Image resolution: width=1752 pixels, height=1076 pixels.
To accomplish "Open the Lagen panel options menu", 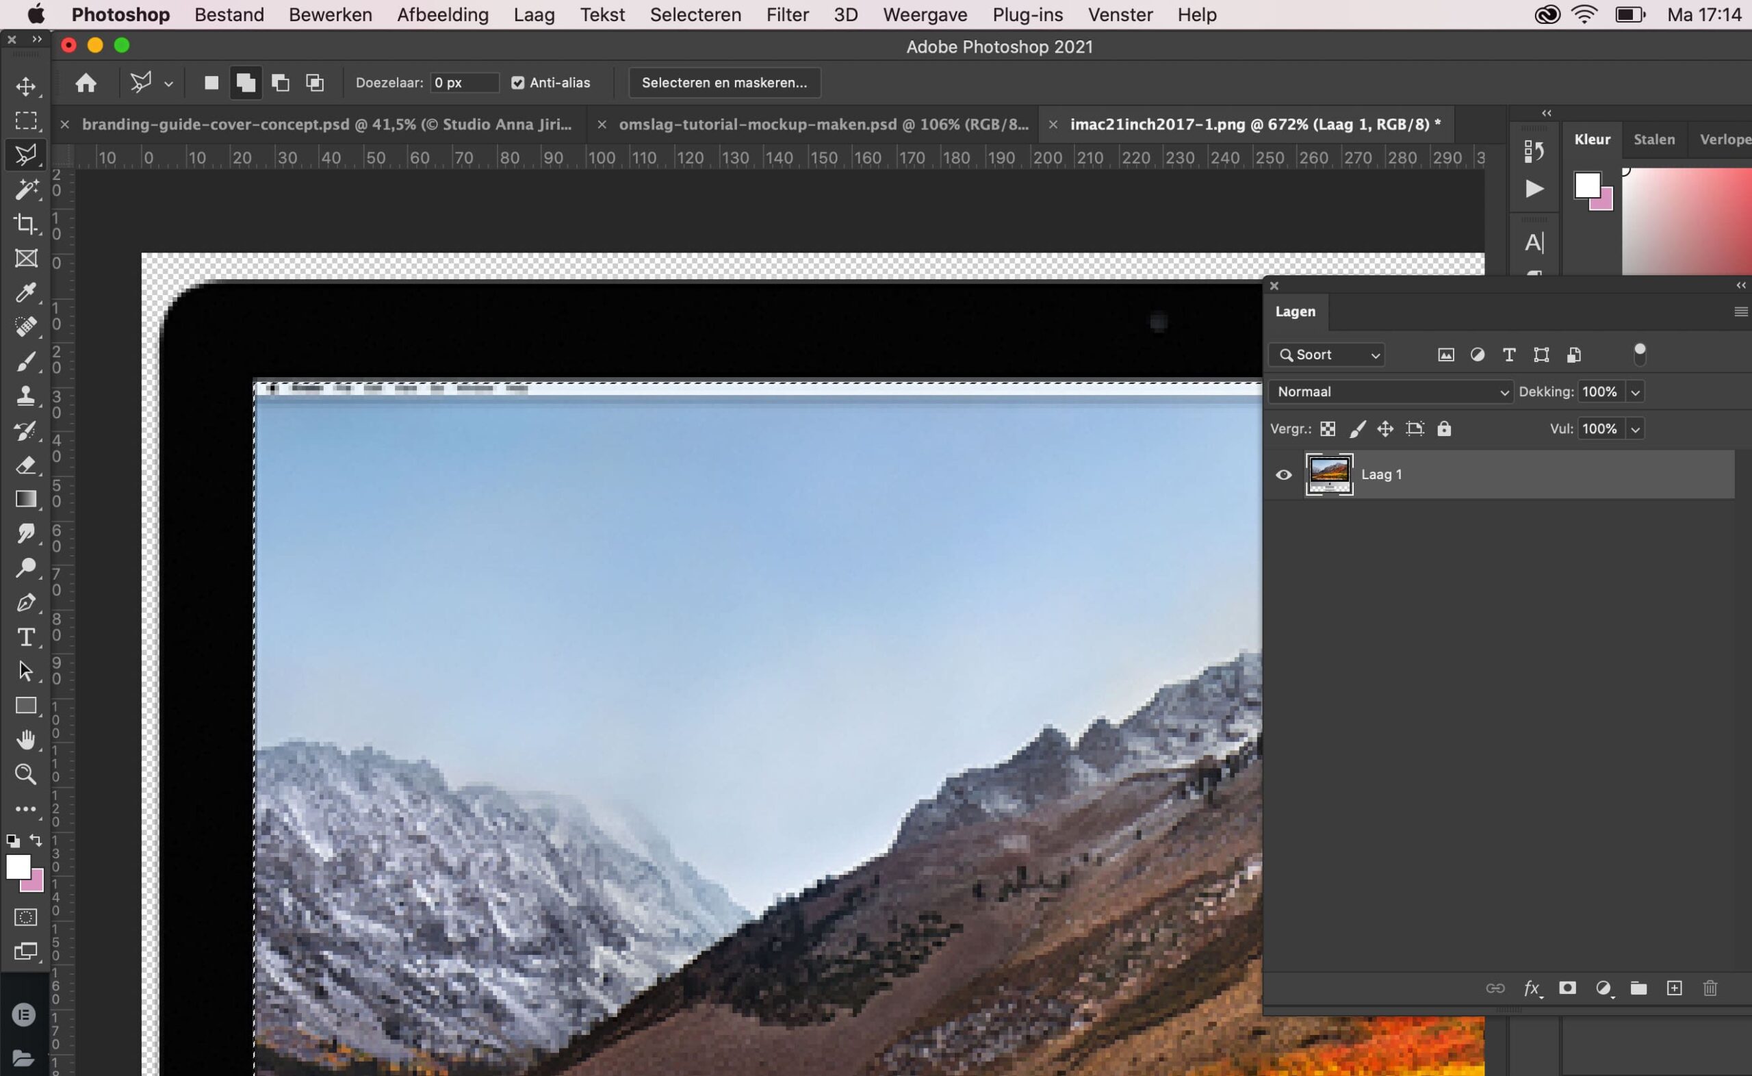I will [1740, 311].
